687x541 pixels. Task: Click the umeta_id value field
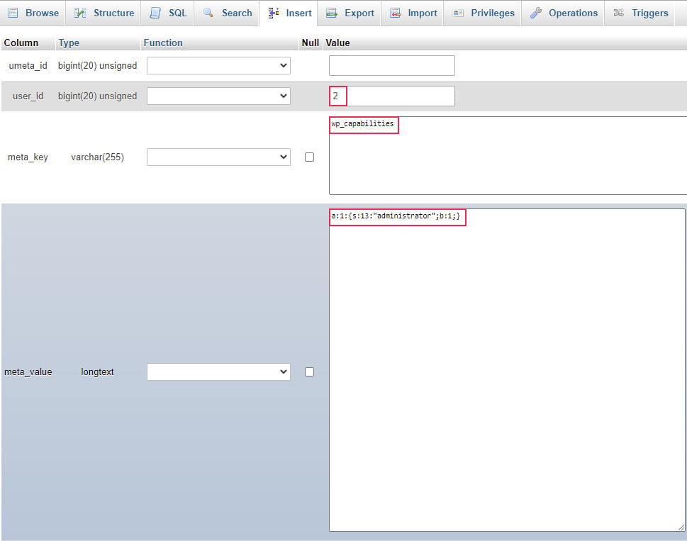point(391,65)
